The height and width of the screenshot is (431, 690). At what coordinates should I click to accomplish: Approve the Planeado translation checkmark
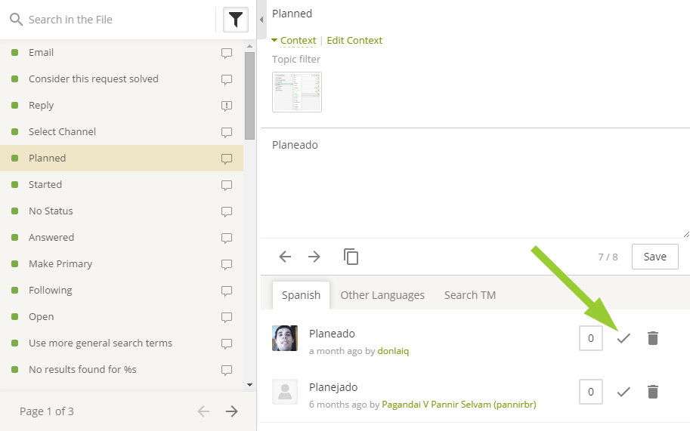point(623,338)
